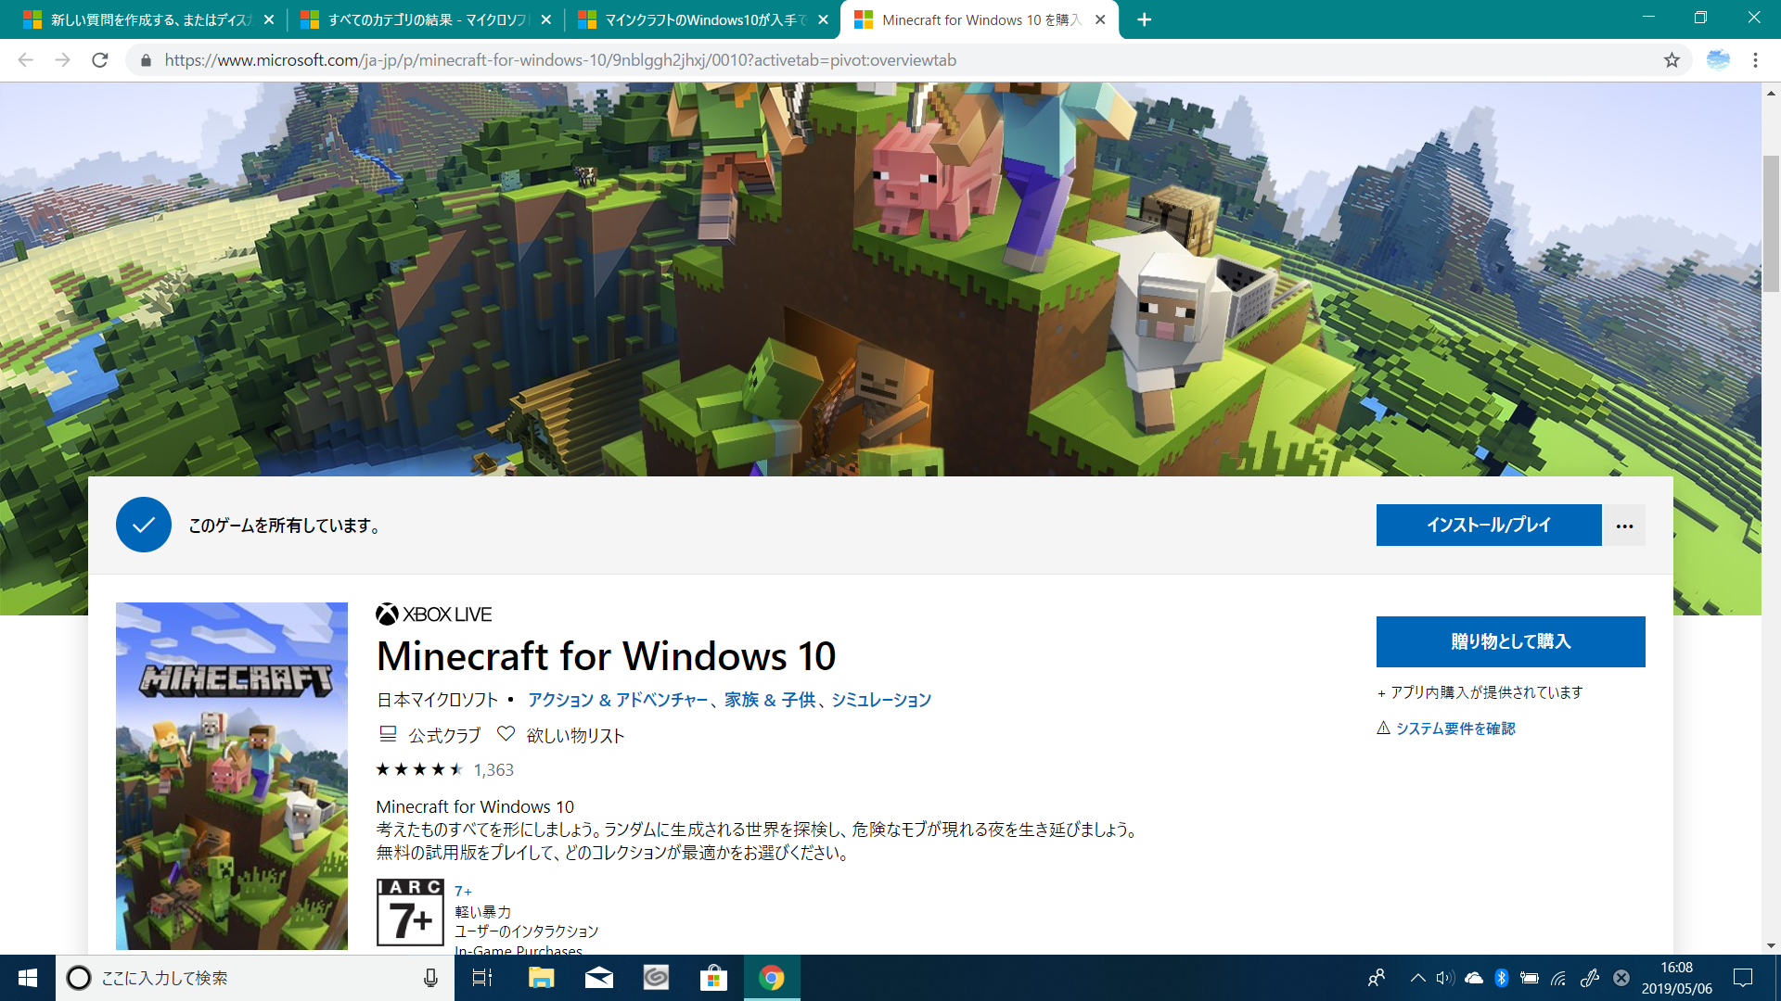Open Wi-Fi network tray icon
Viewport: 1781px width, 1001px height.
1558,978
